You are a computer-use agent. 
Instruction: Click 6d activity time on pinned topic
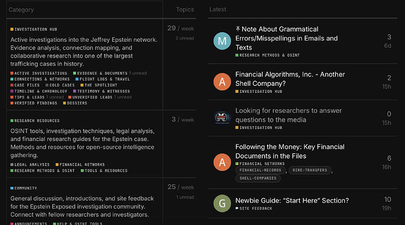(x=387, y=46)
